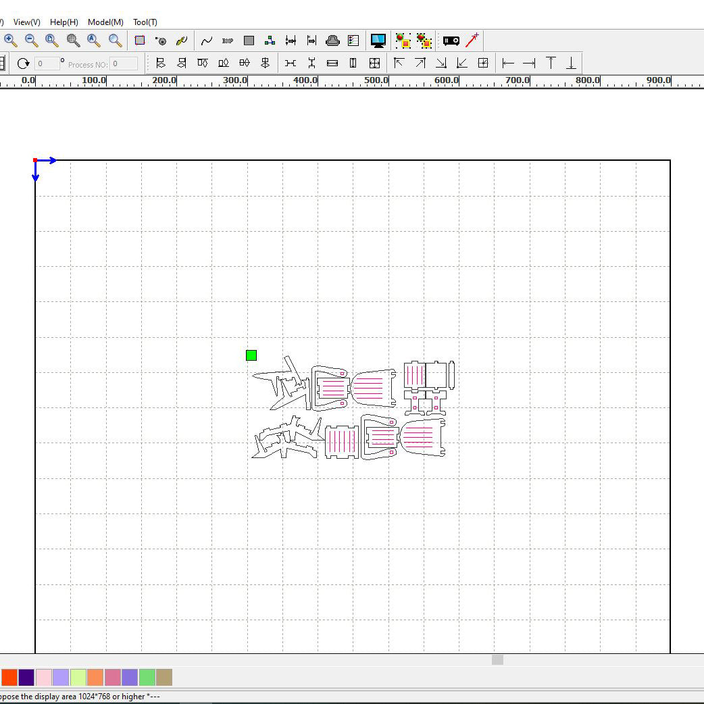Click the Process NO input field

124,64
